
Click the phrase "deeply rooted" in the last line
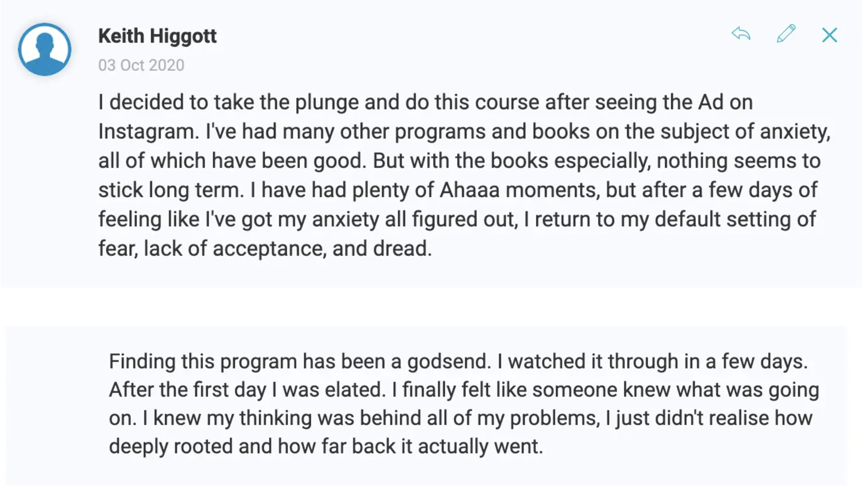click(171, 446)
